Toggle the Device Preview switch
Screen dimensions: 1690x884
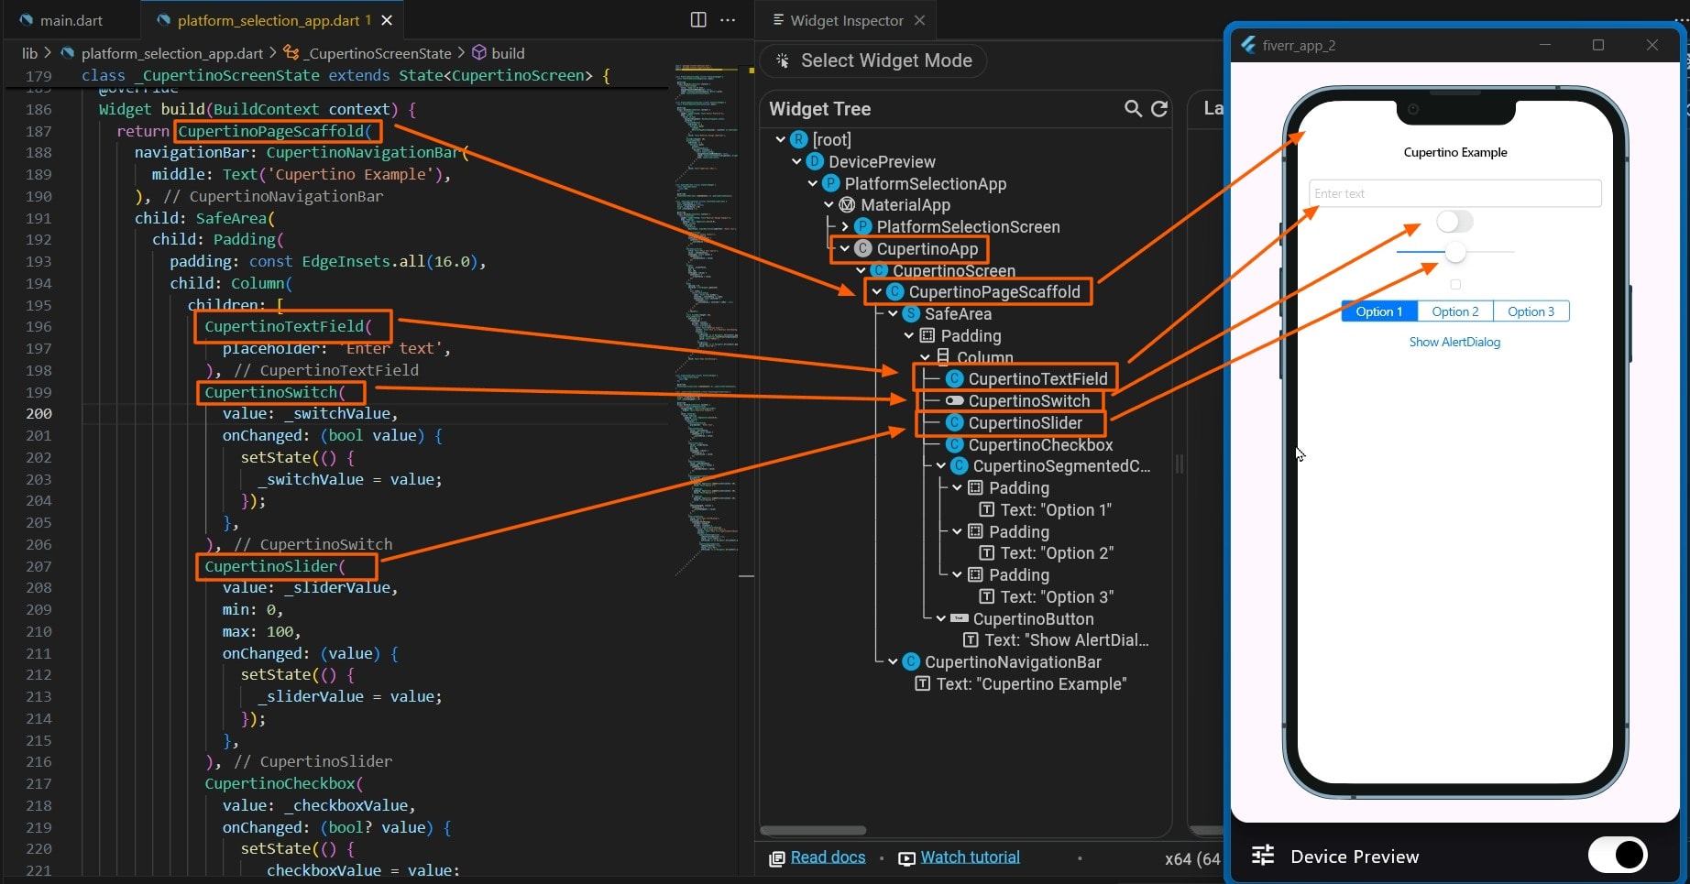[x=1618, y=855]
